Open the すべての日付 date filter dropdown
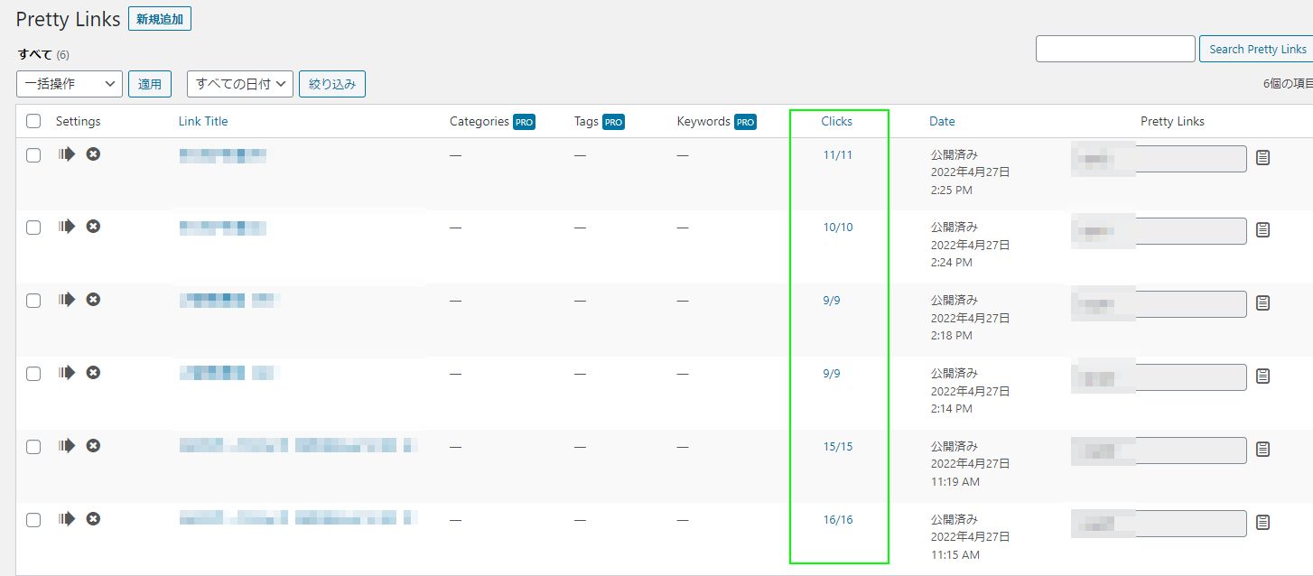 [x=240, y=84]
